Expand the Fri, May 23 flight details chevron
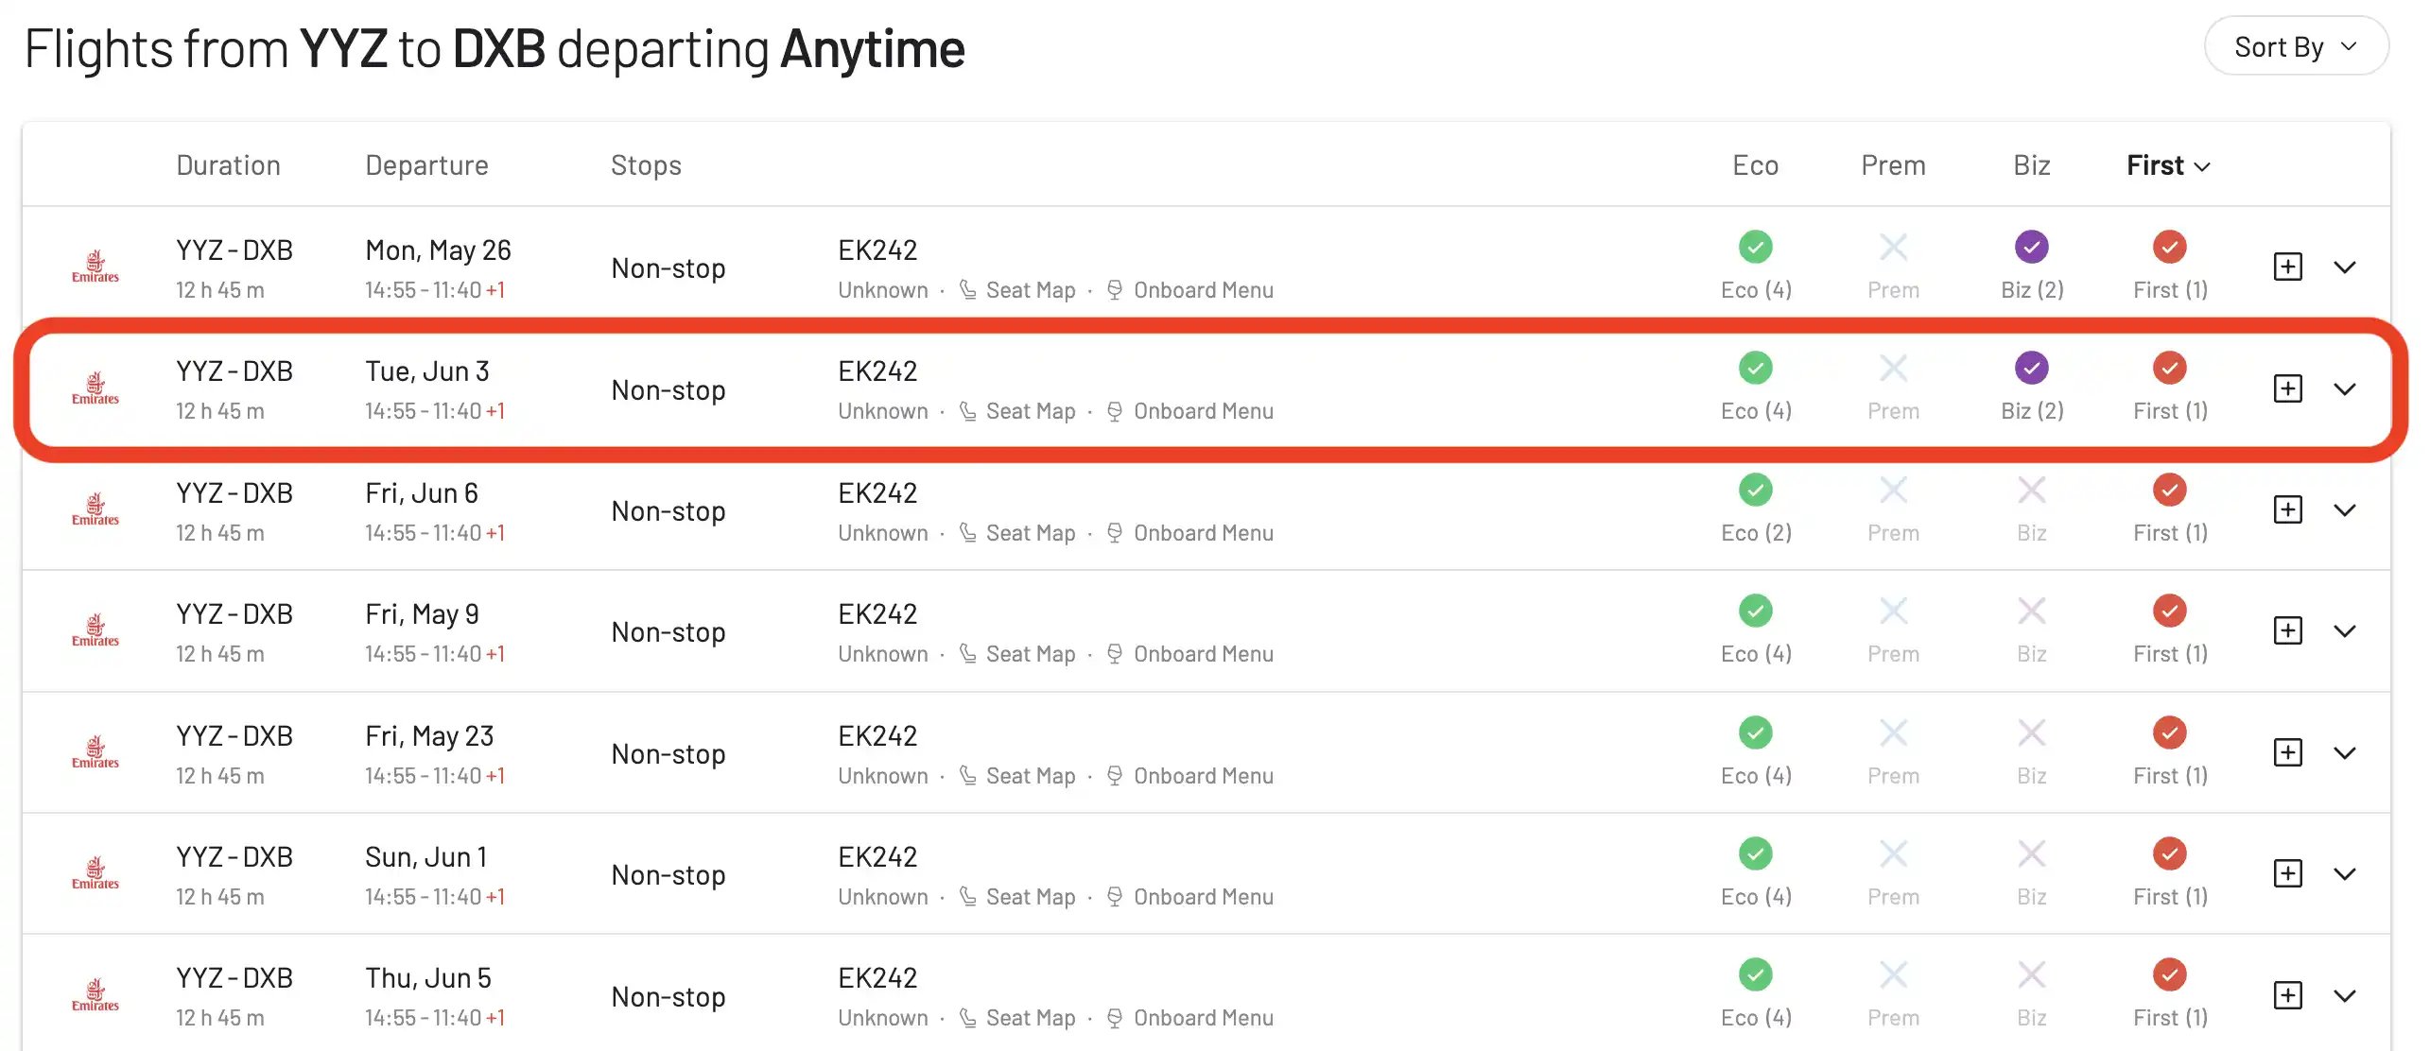The height and width of the screenshot is (1051, 2430). (x=2344, y=753)
